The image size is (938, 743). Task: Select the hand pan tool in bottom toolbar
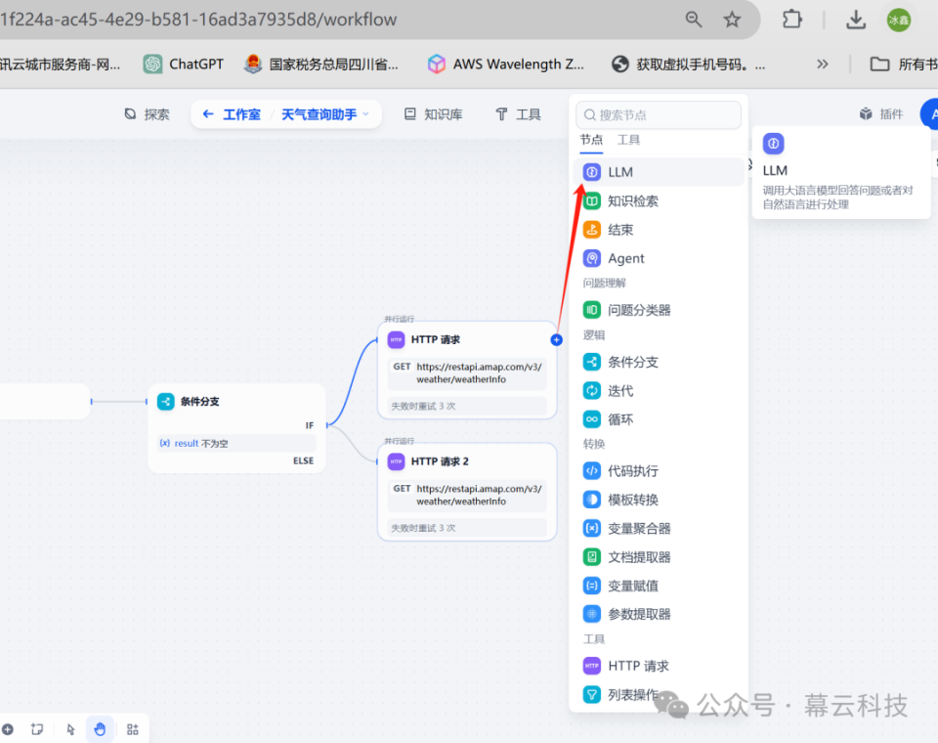click(x=100, y=729)
